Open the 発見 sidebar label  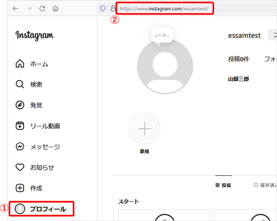(36, 105)
